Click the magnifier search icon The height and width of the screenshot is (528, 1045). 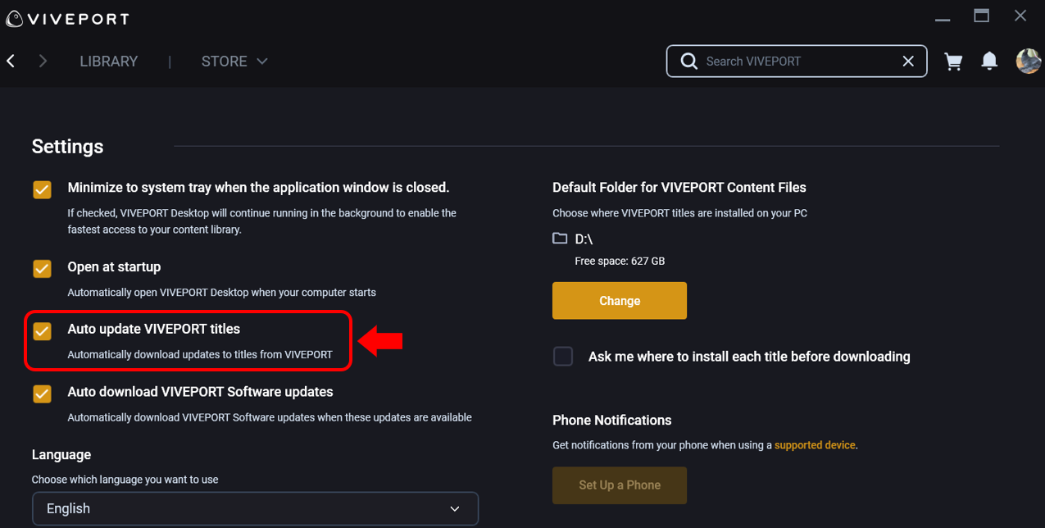pos(689,61)
